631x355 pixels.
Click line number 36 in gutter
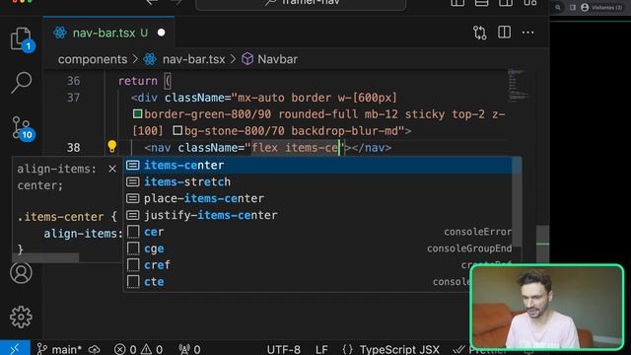click(73, 81)
